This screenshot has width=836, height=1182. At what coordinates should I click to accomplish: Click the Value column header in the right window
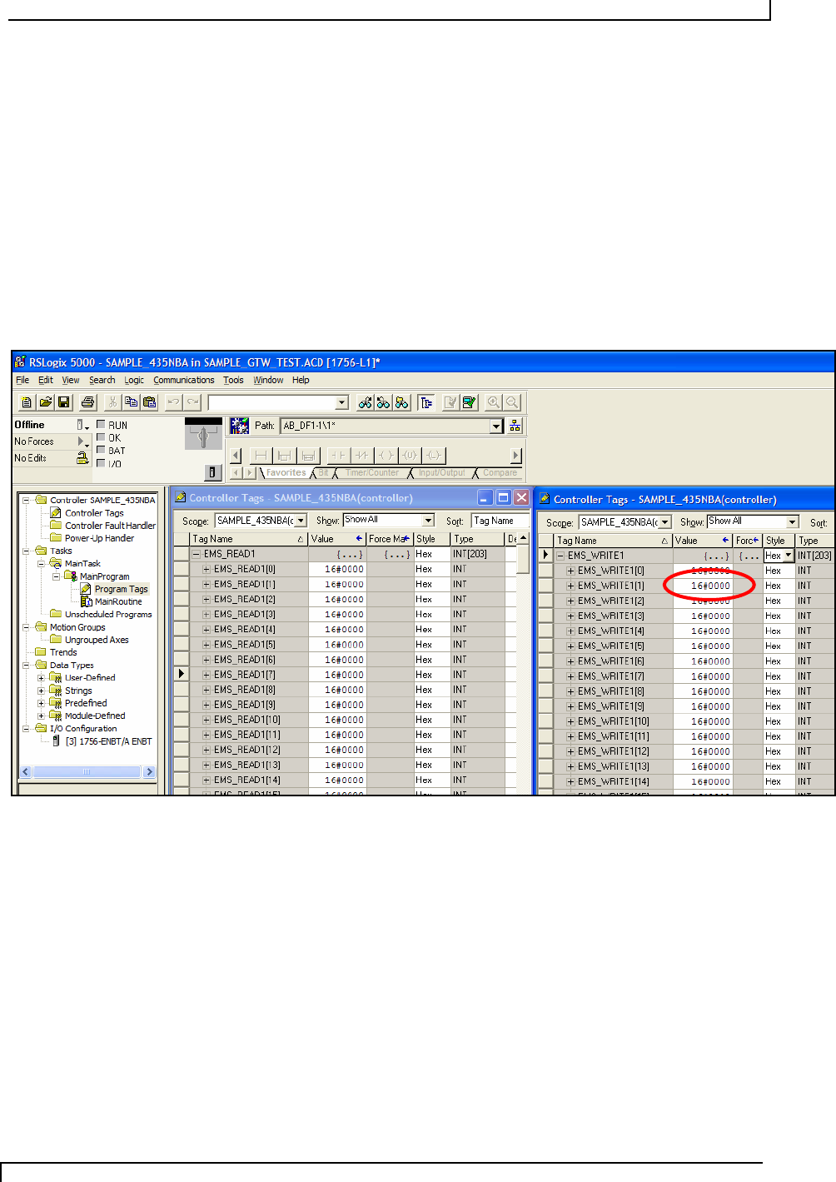click(x=702, y=541)
